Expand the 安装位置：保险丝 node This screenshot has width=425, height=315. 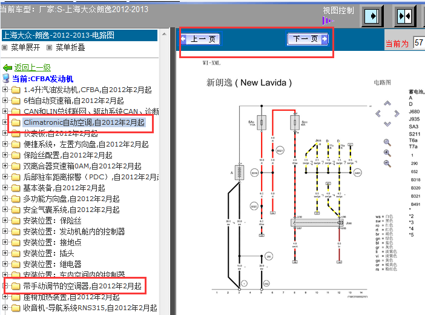(5, 220)
